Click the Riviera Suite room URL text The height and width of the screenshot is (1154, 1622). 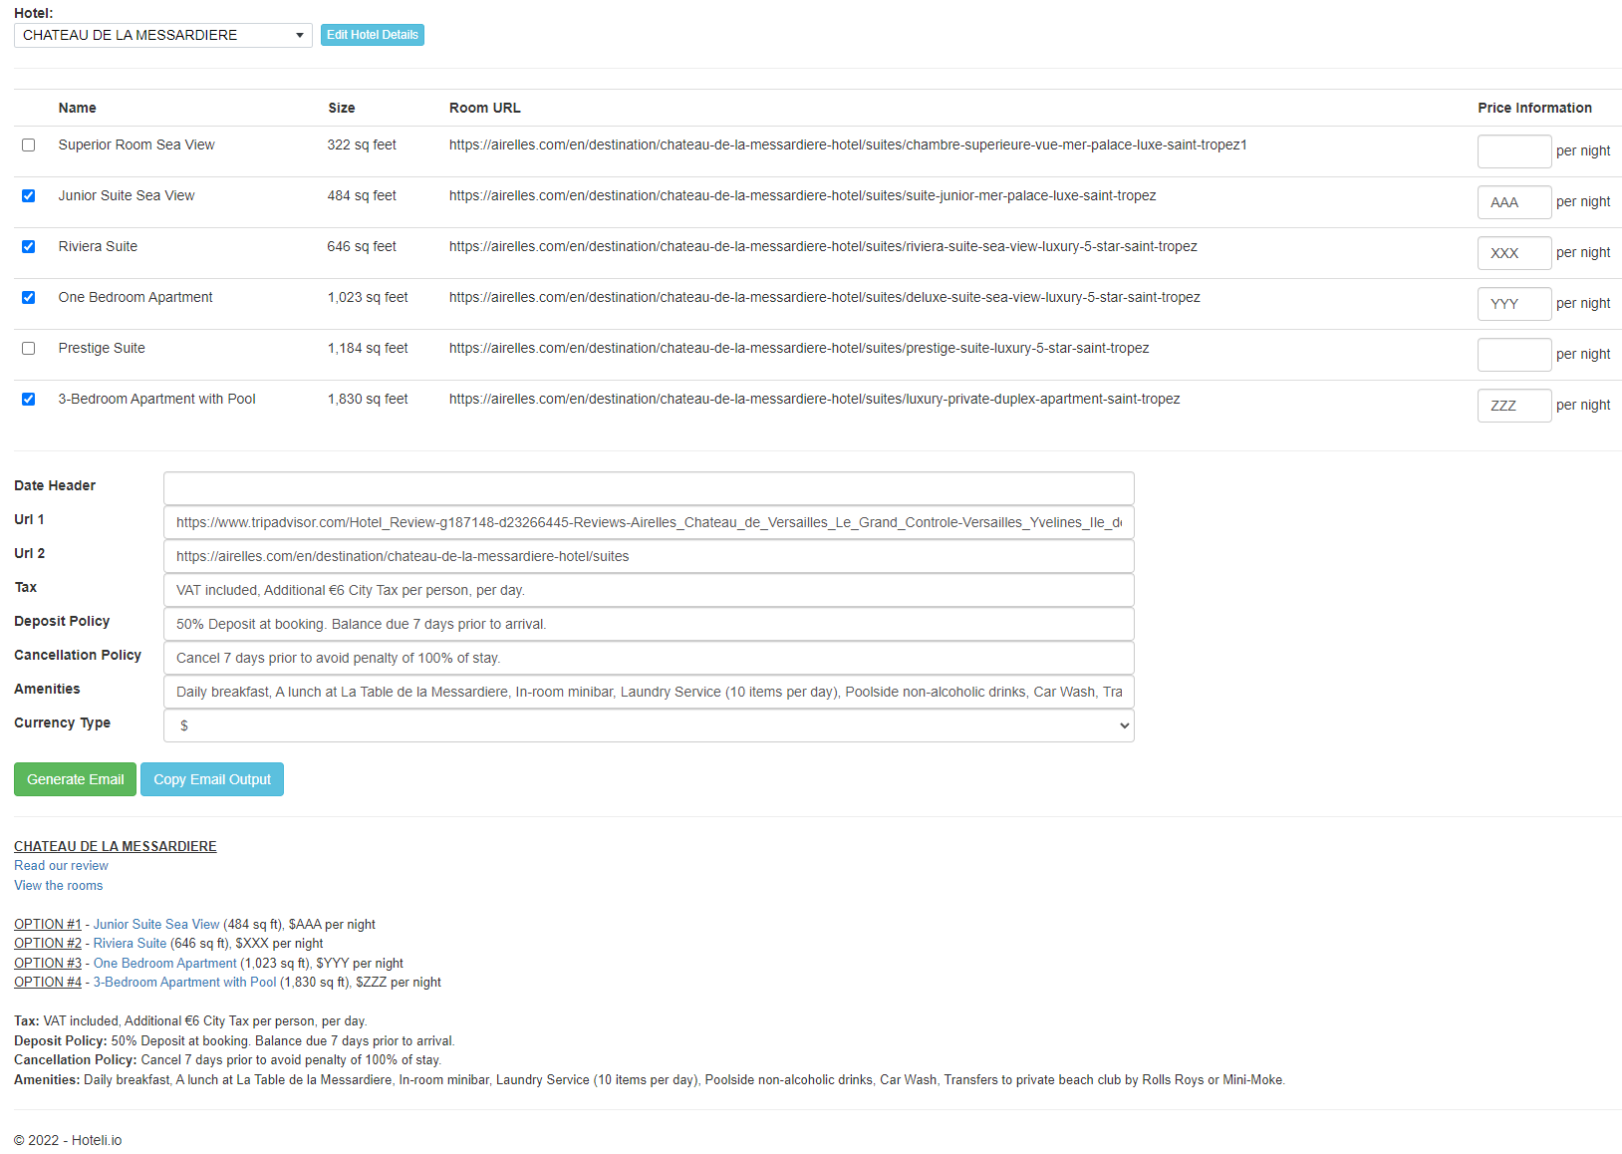pyautogui.click(x=823, y=247)
